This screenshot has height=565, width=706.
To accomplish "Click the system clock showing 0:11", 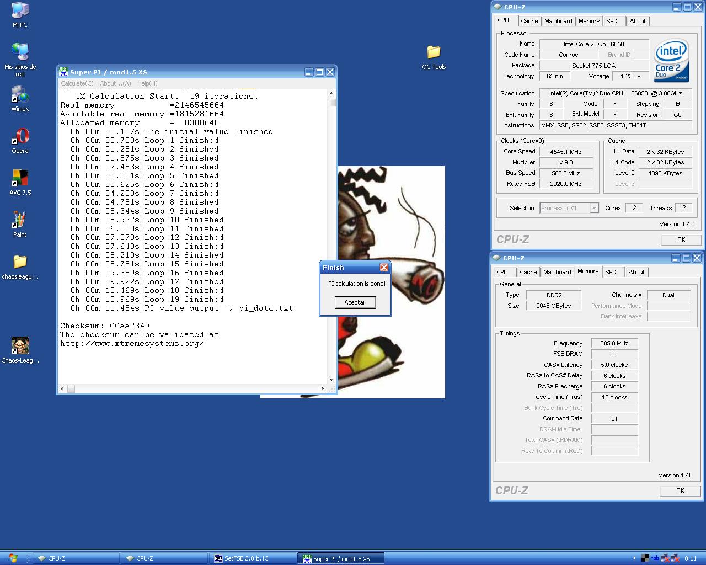I will pos(691,558).
